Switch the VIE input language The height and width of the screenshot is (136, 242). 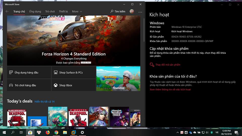tap(217, 132)
